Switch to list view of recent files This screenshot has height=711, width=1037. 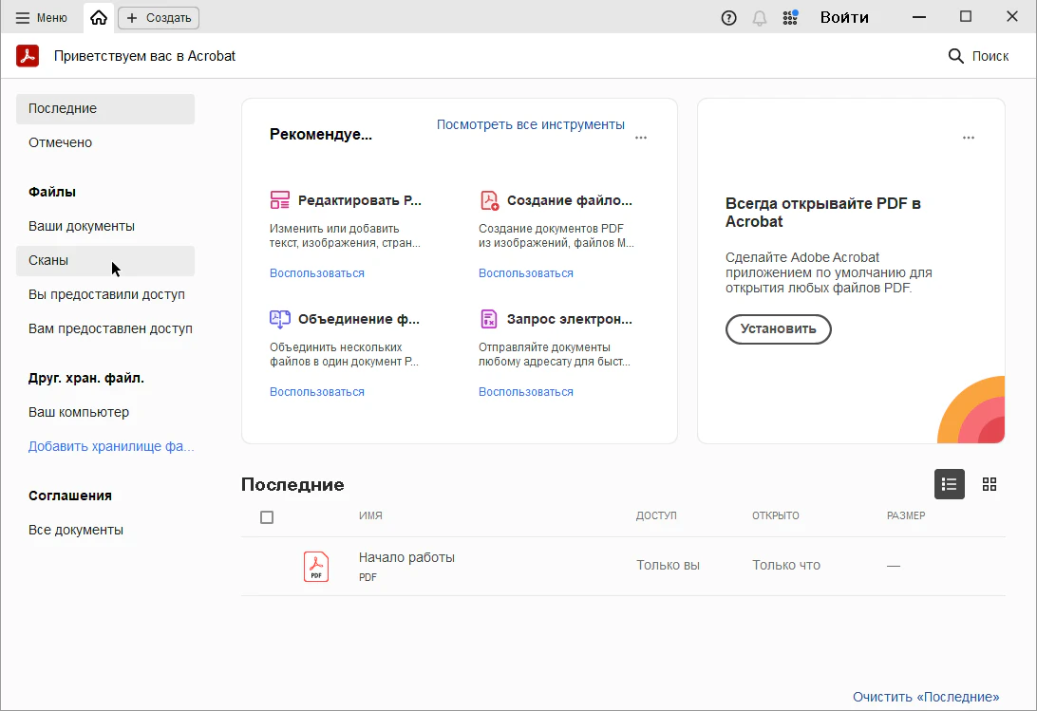coord(950,484)
